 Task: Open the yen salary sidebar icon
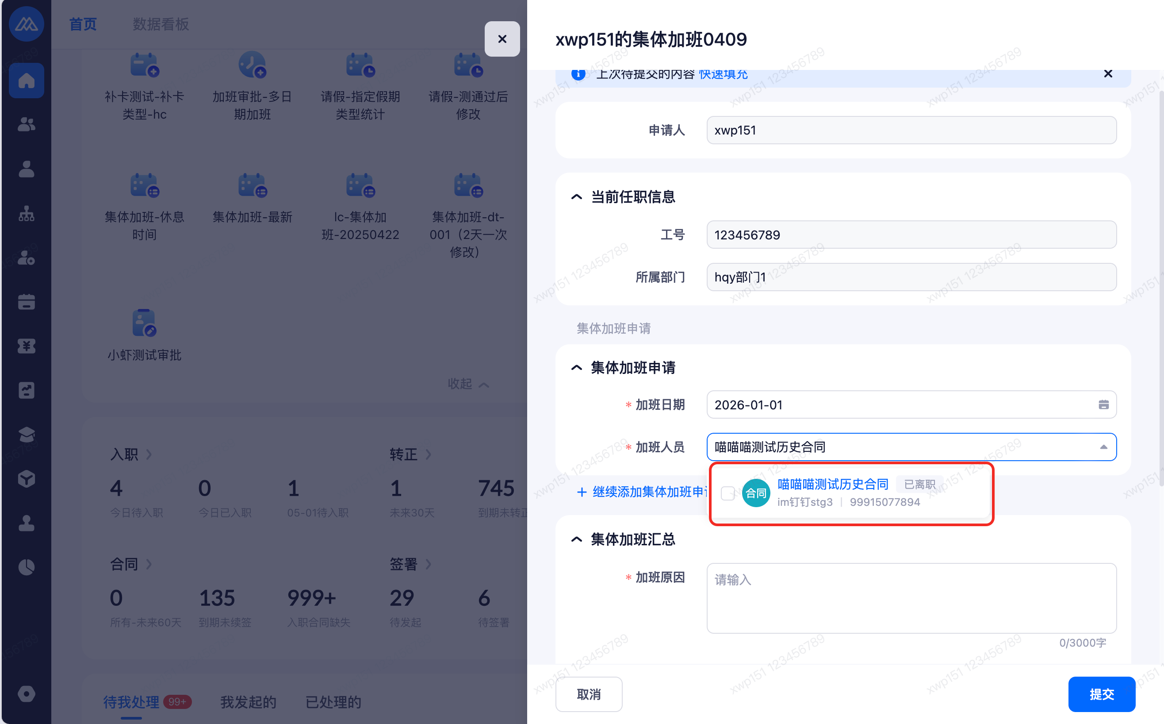tap(26, 346)
